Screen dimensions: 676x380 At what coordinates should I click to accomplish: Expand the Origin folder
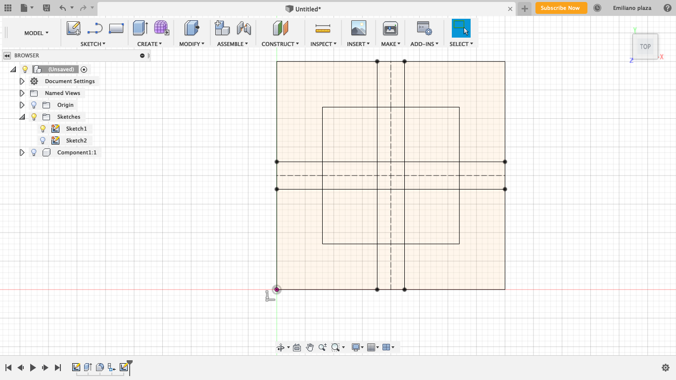click(22, 105)
